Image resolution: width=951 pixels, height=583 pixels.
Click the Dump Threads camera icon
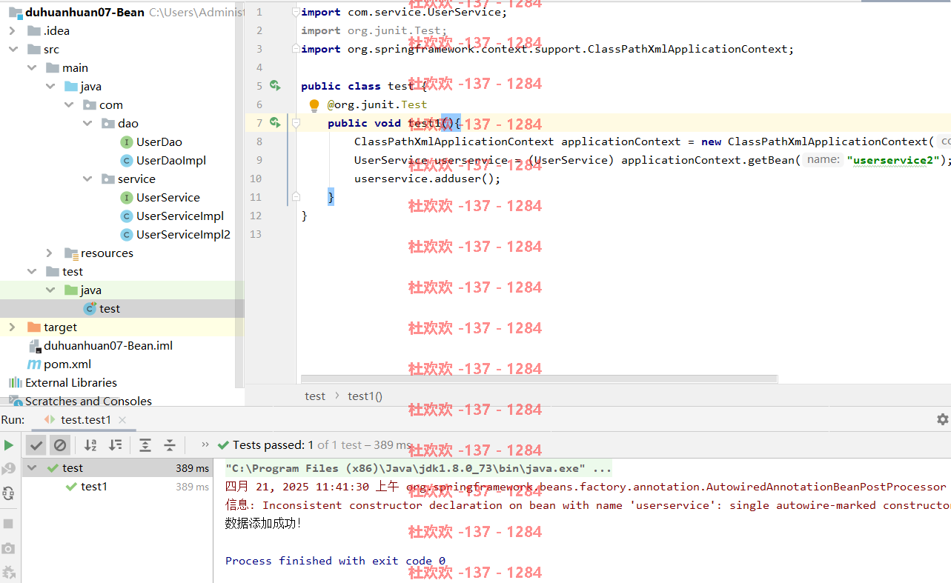[9, 548]
